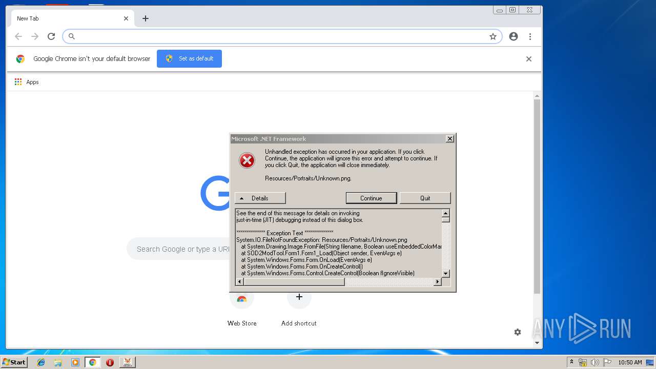
Task: Open Opera browser from taskbar
Action: [x=110, y=362]
